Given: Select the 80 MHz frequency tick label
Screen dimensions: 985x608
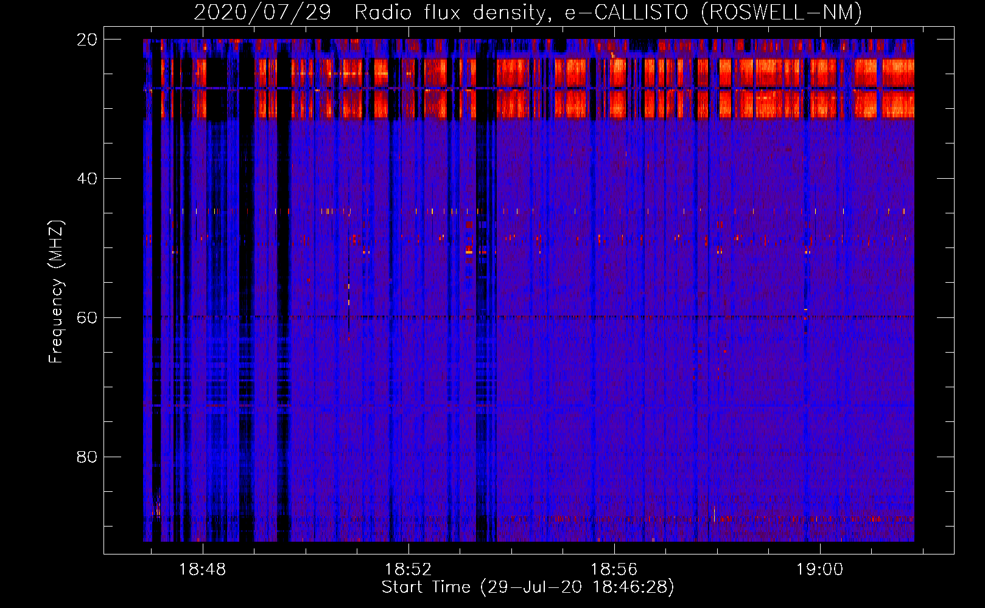Looking at the screenshot, I should click(x=86, y=457).
